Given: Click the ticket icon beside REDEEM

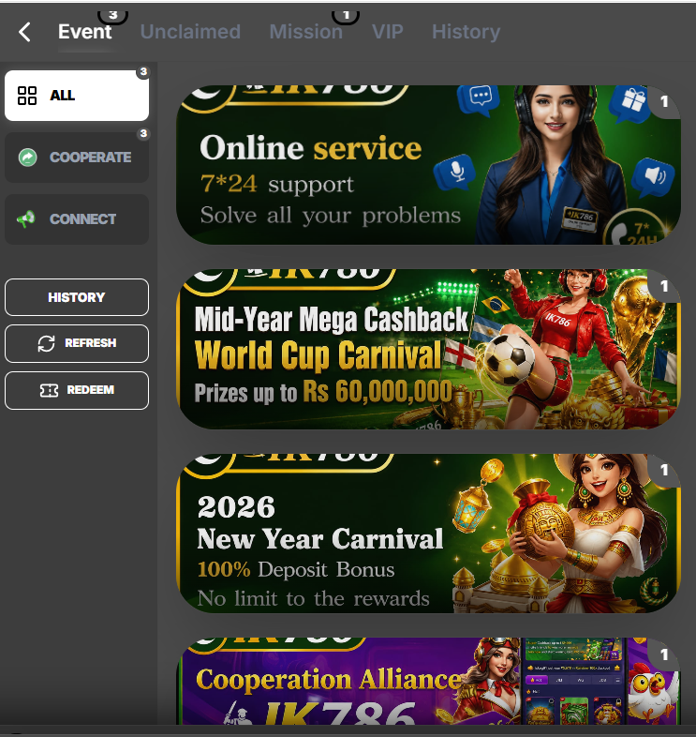Looking at the screenshot, I should [x=49, y=390].
